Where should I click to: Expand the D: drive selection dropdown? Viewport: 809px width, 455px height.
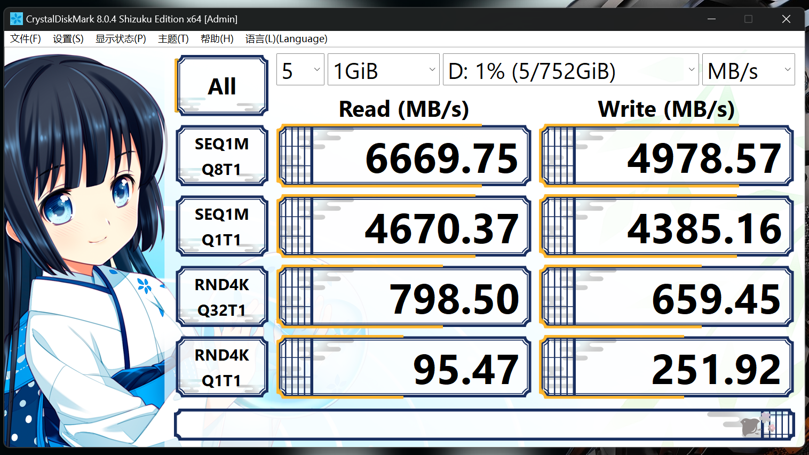pos(571,69)
